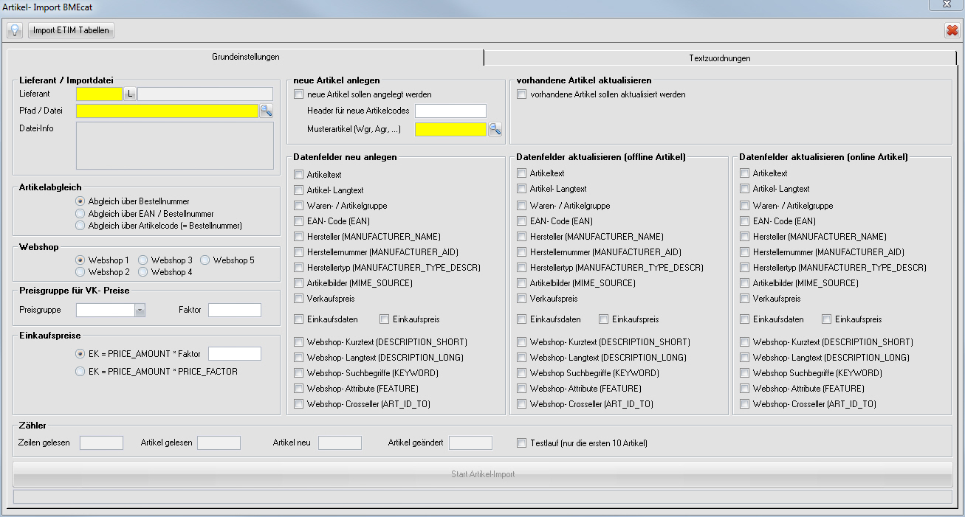This screenshot has width=965, height=517.
Task: Check Artikelbilder under online Artikel aktualisieren
Action: pyautogui.click(x=745, y=283)
